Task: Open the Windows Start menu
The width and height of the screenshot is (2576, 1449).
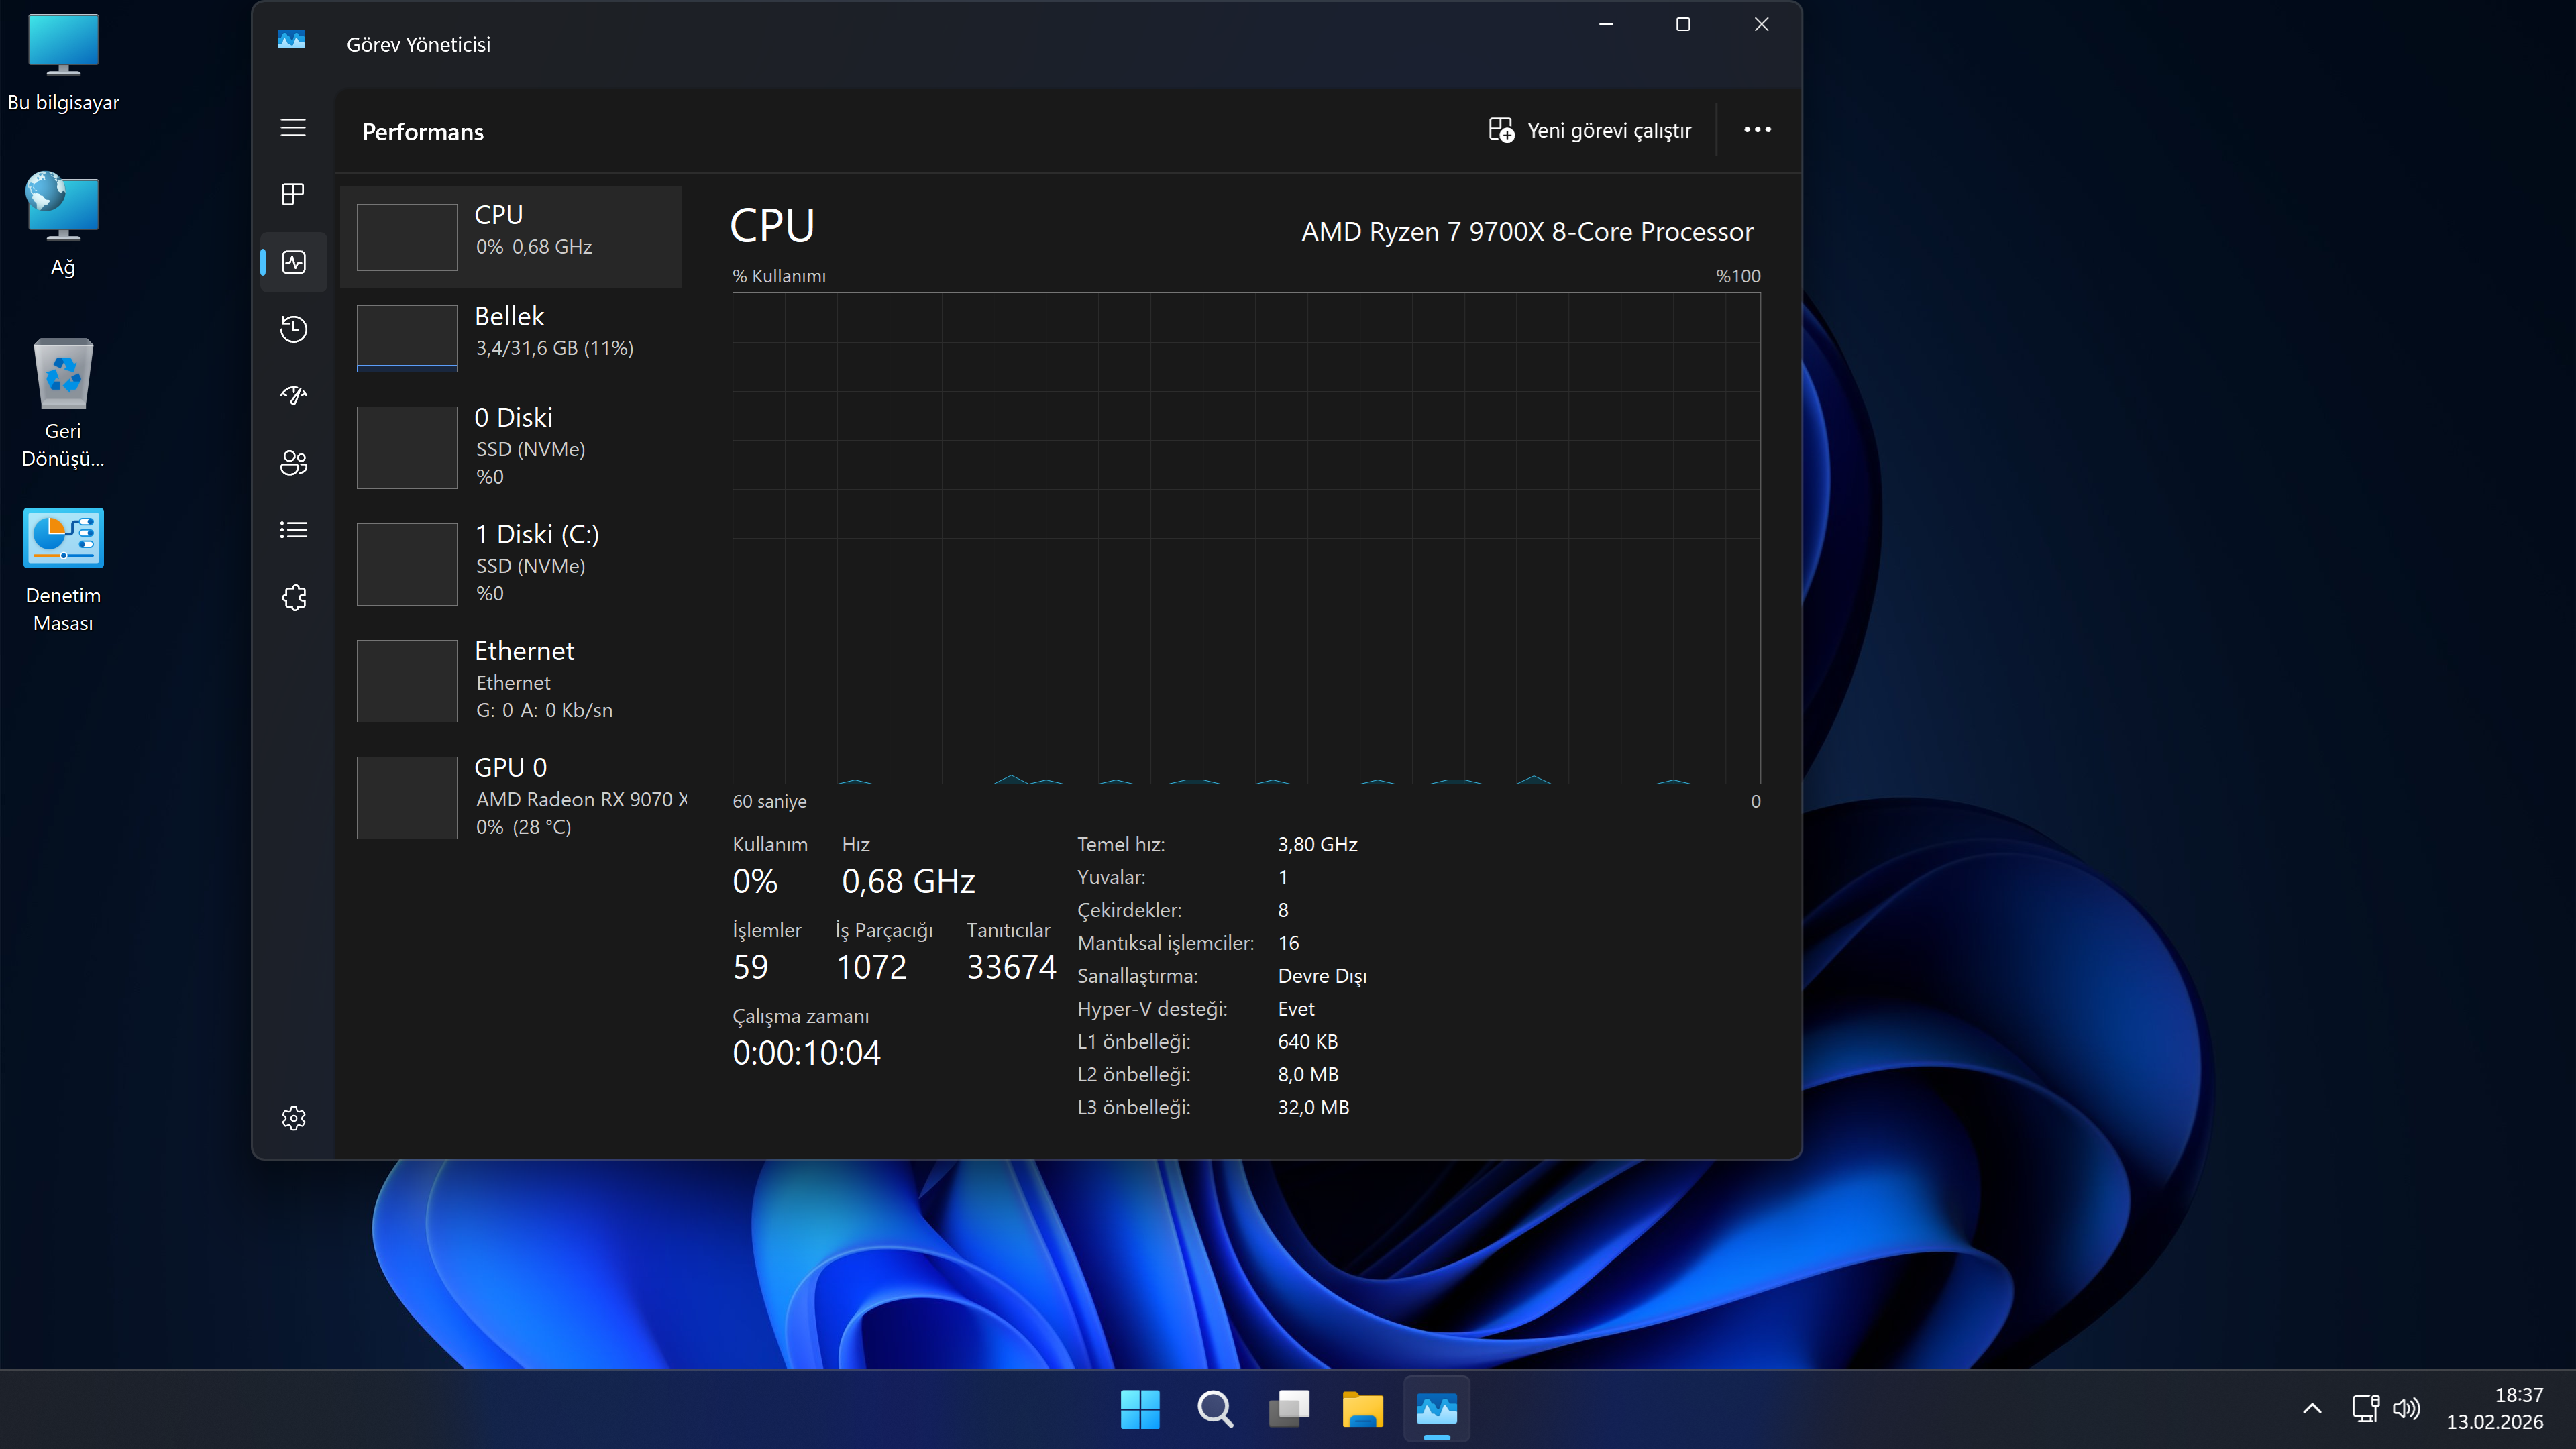Action: tap(1140, 1409)
